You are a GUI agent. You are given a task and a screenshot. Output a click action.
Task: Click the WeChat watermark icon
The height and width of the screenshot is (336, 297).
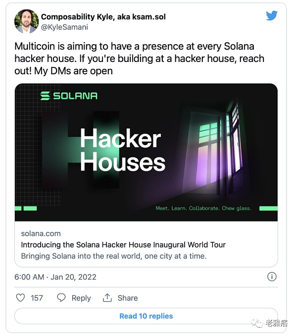point(257,323)
